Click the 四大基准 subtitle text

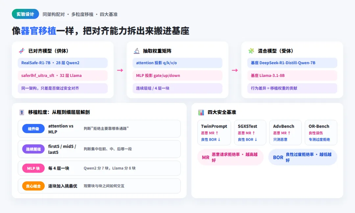click(x=109, y=14)
